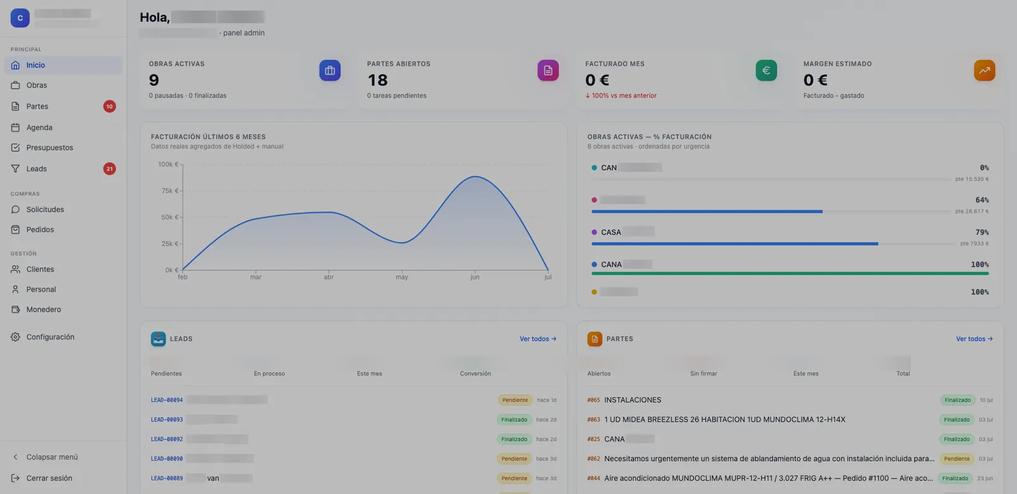The height and width of the screenshot is (494, 1017).
Task: Open Solicitudes under Compras
Action: click(x=64, y=210)
